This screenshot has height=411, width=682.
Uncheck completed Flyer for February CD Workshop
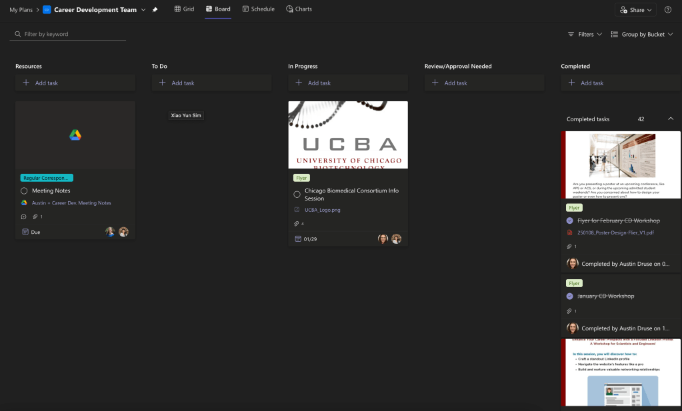click(x=569, y=220)
